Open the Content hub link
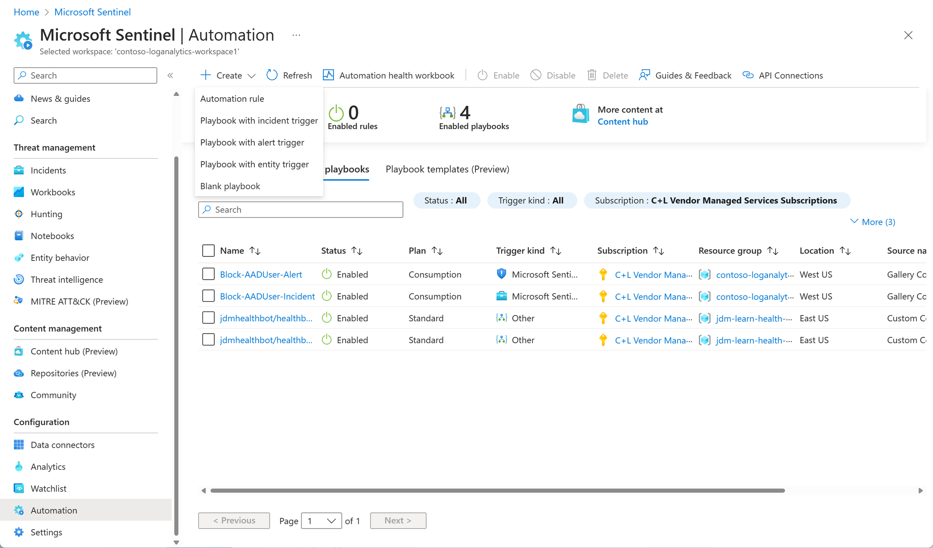 point(623,122)
